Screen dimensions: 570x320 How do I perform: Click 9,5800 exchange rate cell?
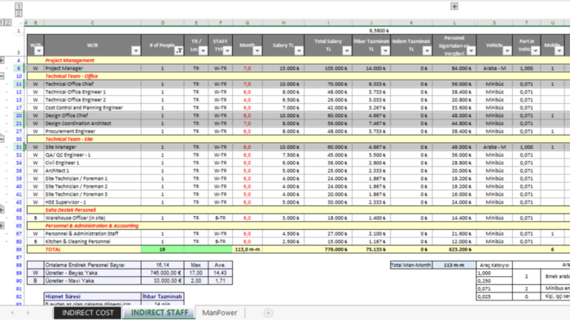point(370,31)
